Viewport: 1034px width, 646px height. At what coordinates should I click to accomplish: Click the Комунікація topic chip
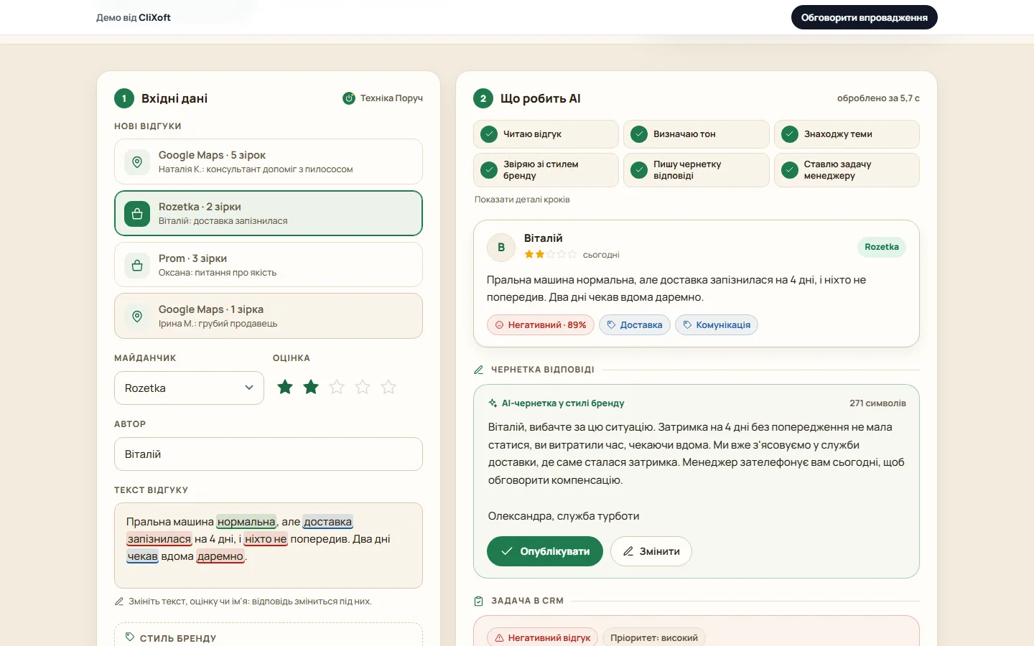(x=717, y=325)
